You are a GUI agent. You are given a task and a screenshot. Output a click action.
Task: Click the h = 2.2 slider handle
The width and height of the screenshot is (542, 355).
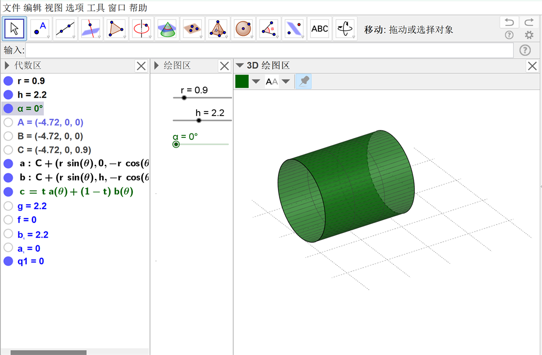[x=199, y=120]
